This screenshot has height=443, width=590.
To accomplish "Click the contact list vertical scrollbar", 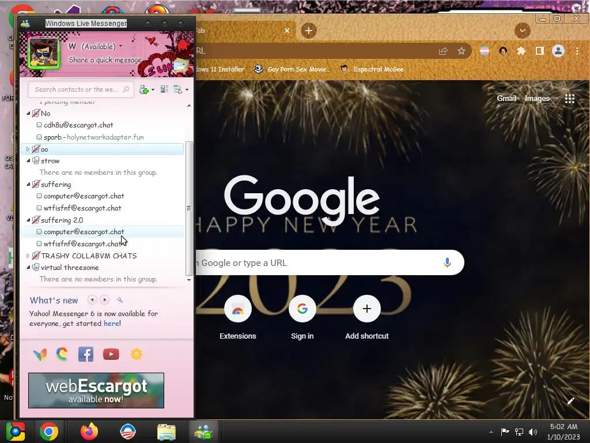I will click(x=189, y=208).
